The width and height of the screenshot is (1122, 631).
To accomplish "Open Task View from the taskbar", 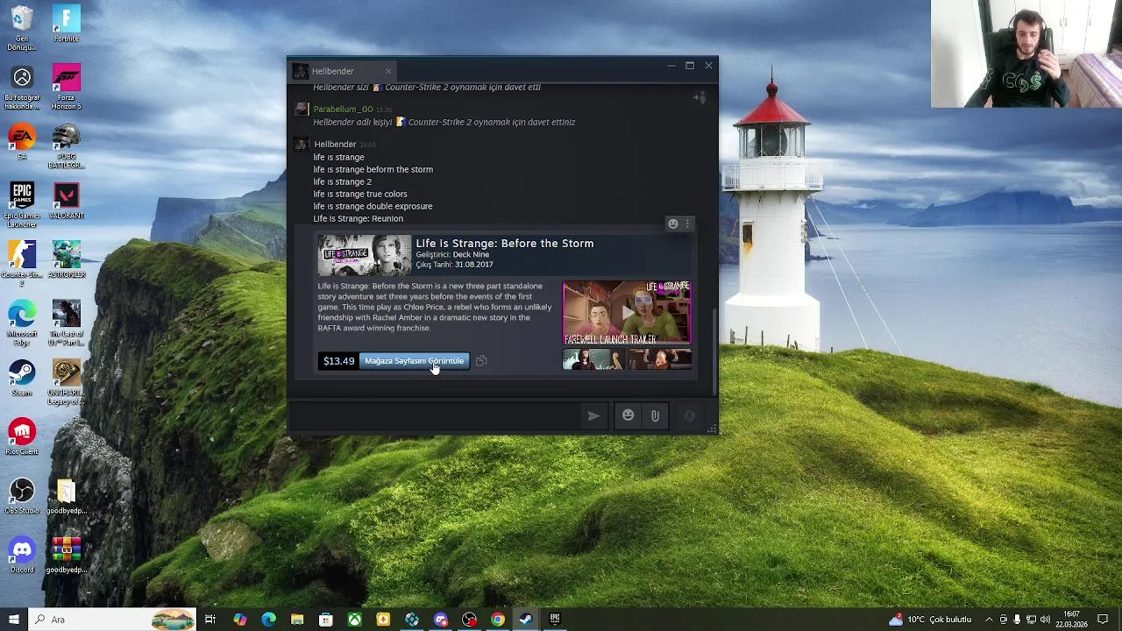I will (x=210, y=620).
